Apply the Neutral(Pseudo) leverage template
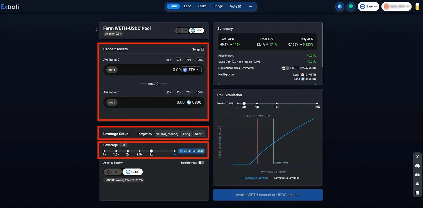Image resolution: width=423 pixels, height=208 pixels. [167, 134]
